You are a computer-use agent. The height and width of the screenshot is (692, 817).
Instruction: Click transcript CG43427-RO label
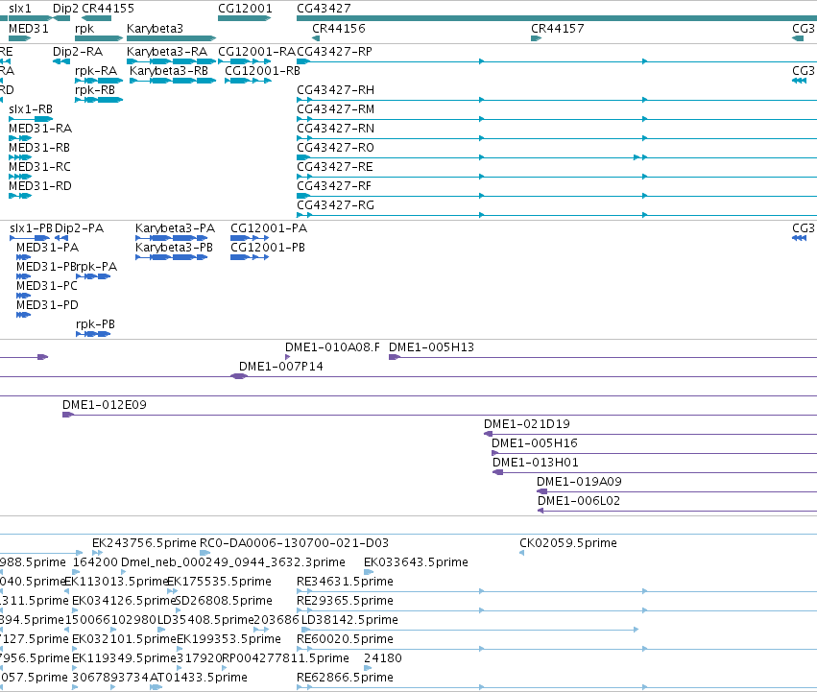pos(336,148)
